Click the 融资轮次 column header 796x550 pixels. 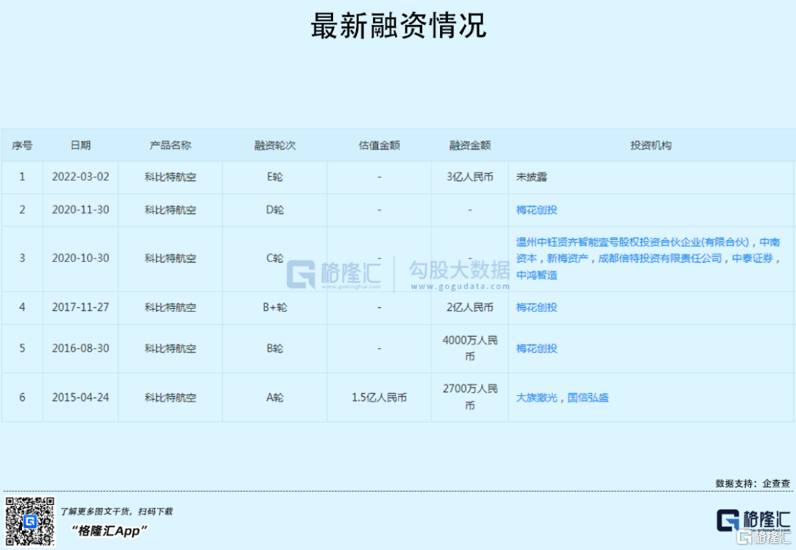(275, 145)
